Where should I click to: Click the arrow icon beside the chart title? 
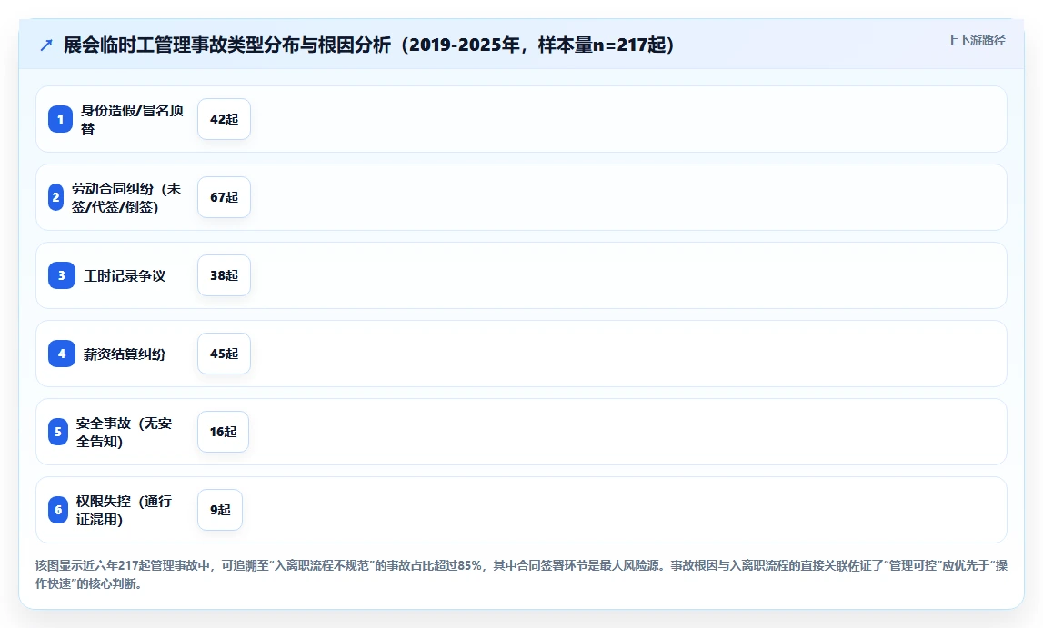(x=45, y=45)
